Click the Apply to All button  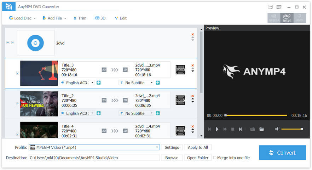point(198,147)
